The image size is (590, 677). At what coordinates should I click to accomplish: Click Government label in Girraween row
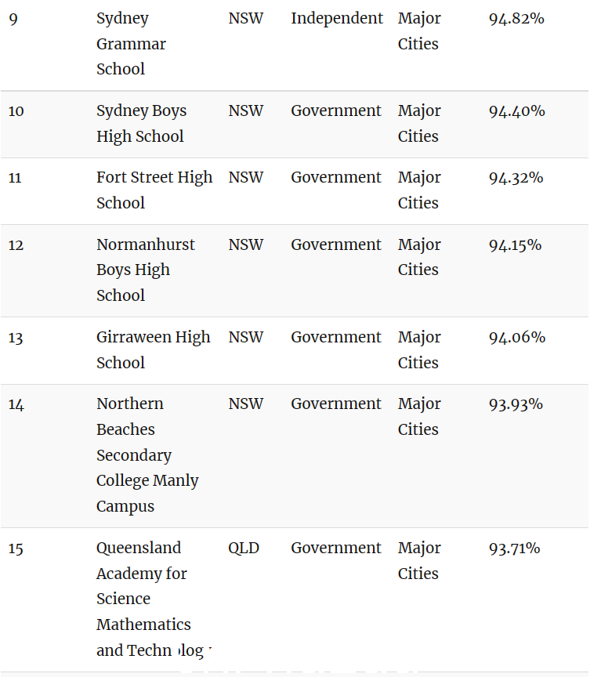pyautogui.click(x=336, y=337)
